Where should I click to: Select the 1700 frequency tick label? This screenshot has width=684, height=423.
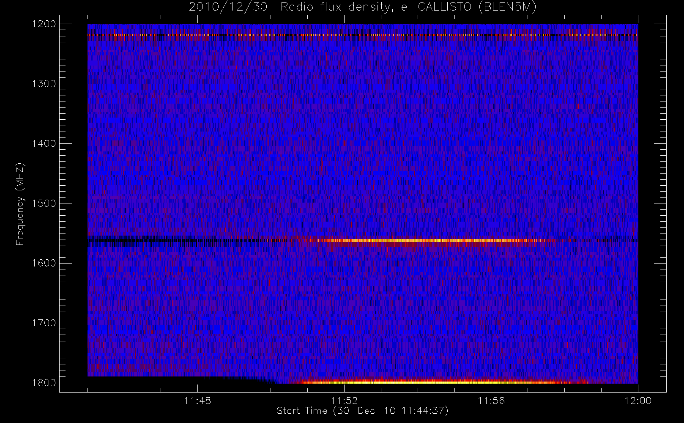[44, 323]
